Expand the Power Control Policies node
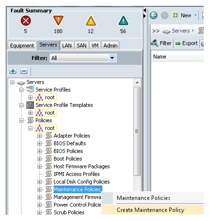The width and height of the screenshot is (210, 221). [x=39, y=205]
